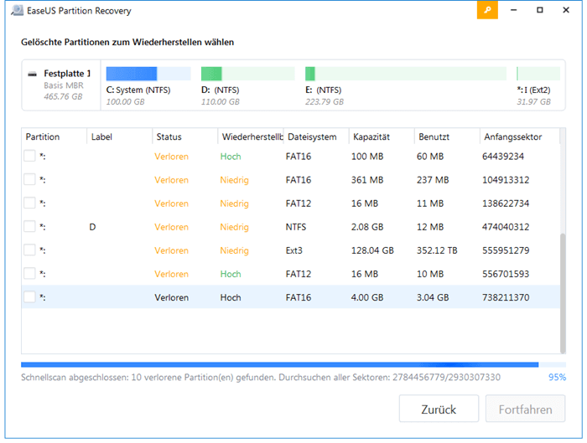Tick checkbox for FAT12 partition at sector 138622734

(29, 203)
